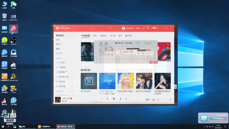Click the NetEase Cloud Music logo
The height and width of the screenshot is (129, 229).
click(x=63, y=28)
